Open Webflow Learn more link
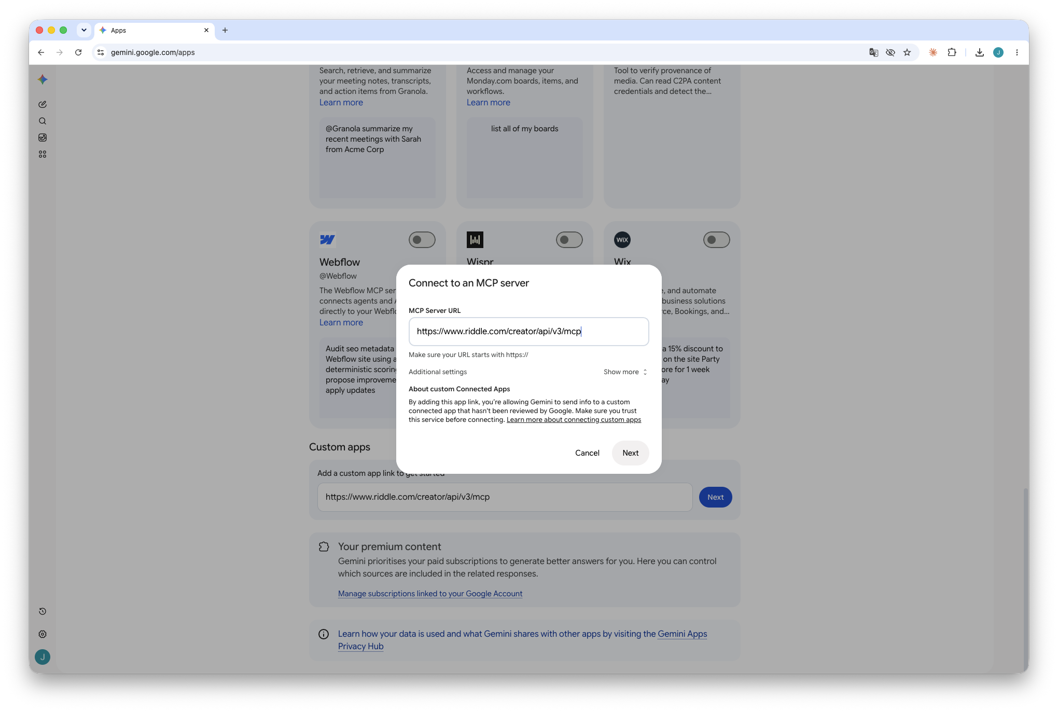This screenshot has height=712, width=1058. click(341, 323)
